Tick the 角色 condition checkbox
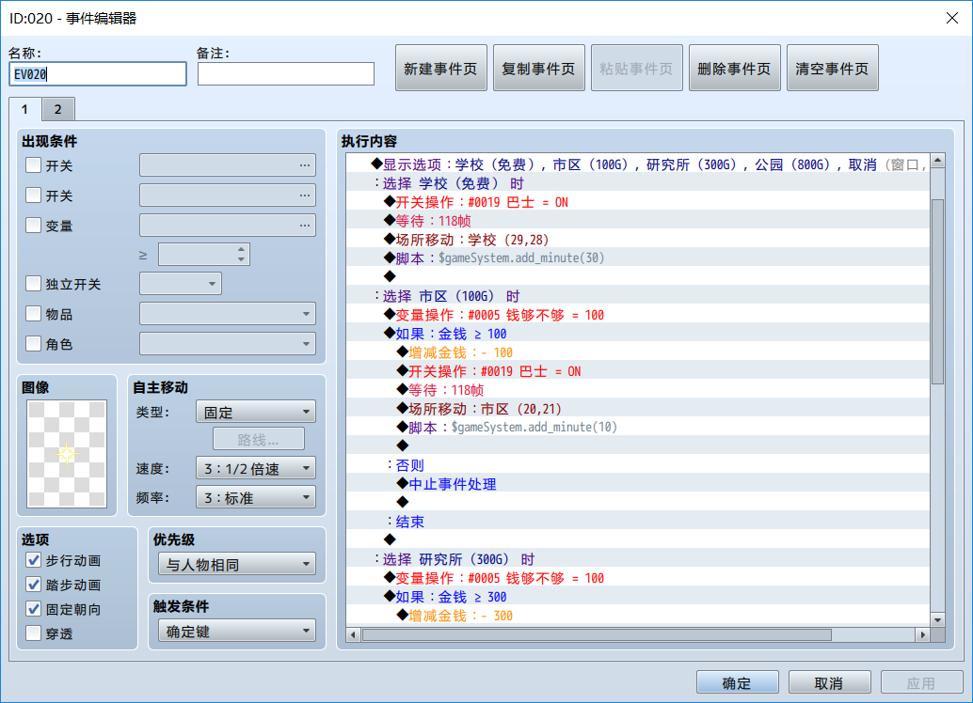 coord(34,343)
